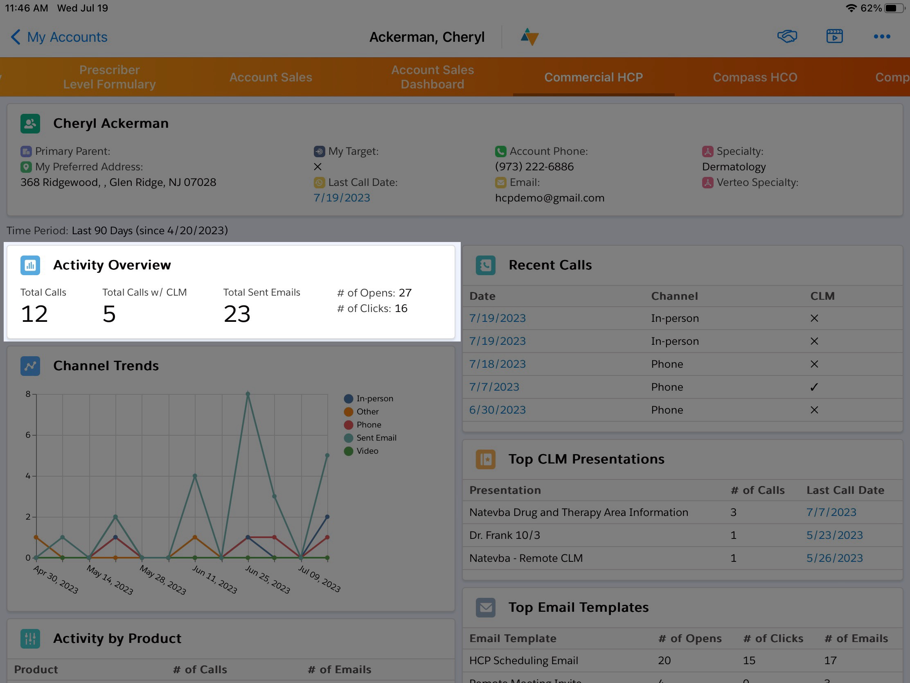Open the media player icon in header
Viewport: 910px width, 683px height.
point(834,36)
